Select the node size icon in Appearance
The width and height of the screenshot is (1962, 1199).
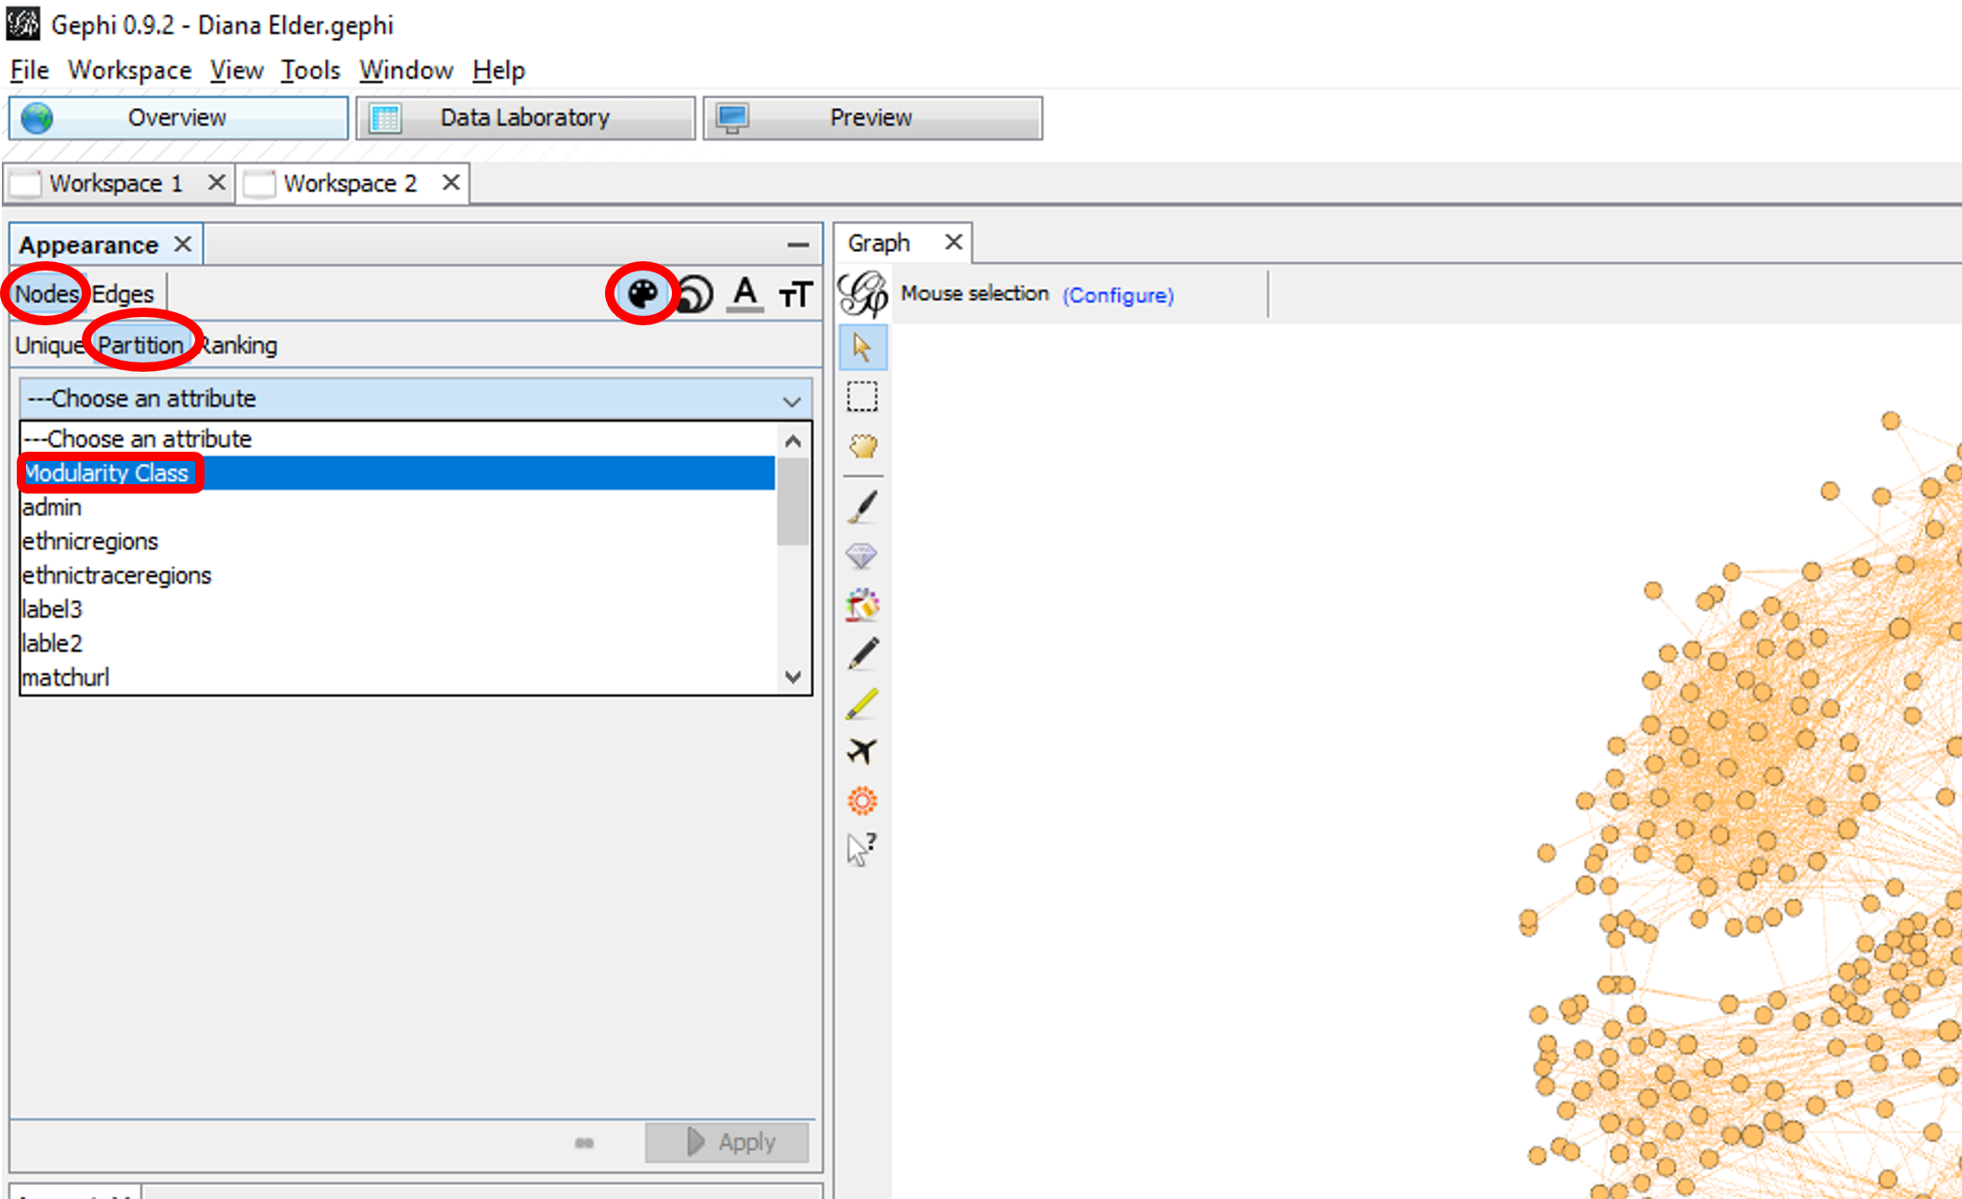point(694,295)
